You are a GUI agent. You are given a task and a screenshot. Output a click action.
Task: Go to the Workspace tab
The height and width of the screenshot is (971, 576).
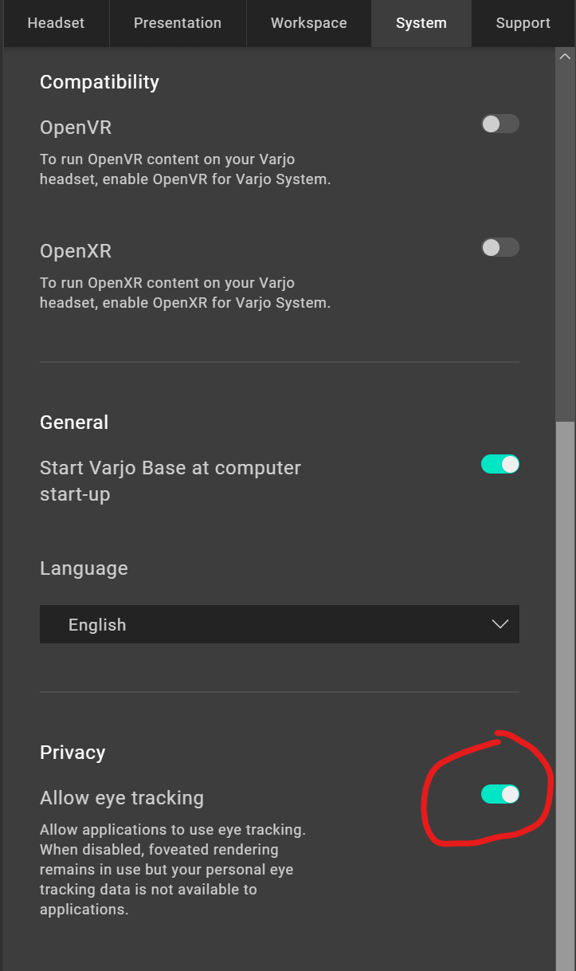pyautogui.click(x=308, y=23)
